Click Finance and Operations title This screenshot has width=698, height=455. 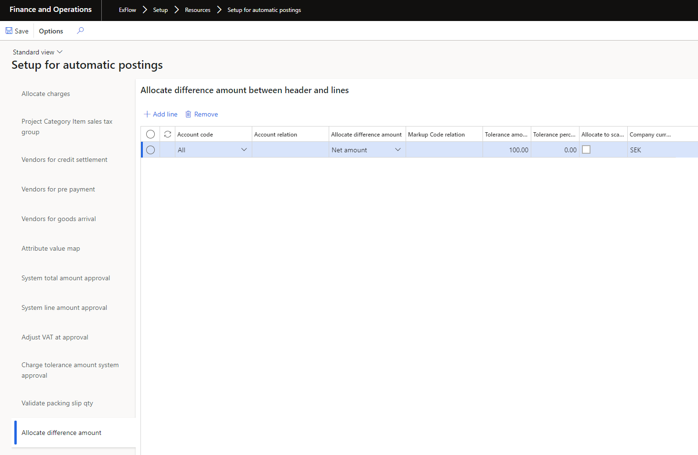pyautogui.click(x=51, y=10)
